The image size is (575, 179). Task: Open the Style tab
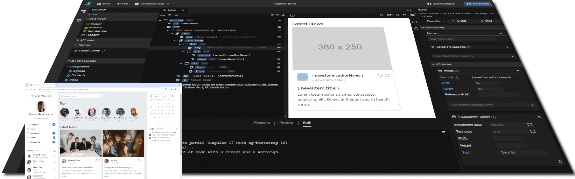[x=486, y=21]
